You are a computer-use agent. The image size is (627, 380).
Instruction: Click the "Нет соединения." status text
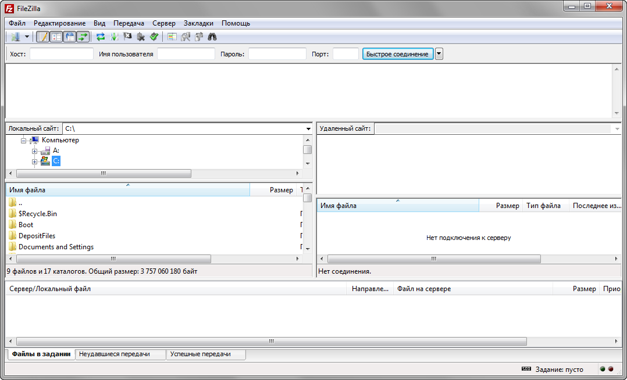(345, 271)
